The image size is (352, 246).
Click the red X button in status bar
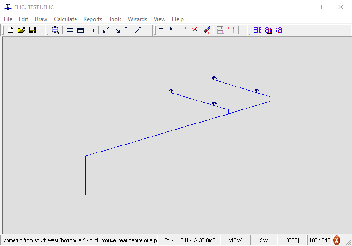337,240
